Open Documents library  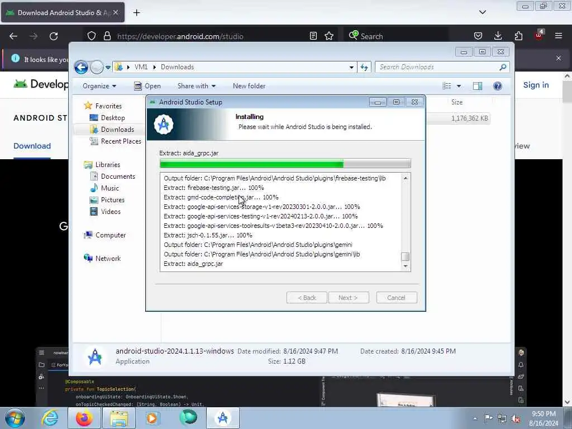(118, 176)
